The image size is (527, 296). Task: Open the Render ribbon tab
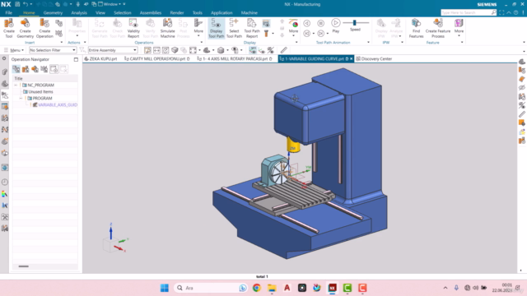pos(177,13)
